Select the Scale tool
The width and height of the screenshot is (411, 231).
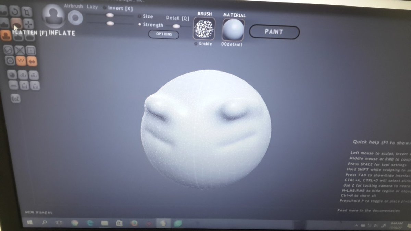(27, 12)
